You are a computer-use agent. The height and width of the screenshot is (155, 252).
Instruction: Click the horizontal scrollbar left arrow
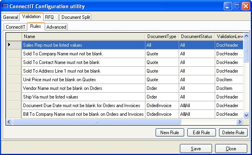click(x=9, y=122)
